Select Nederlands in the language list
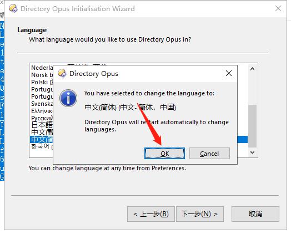Image resolution: width=291 pixels, height=234 pixels. pyautogui.click(x=42, y=68)
